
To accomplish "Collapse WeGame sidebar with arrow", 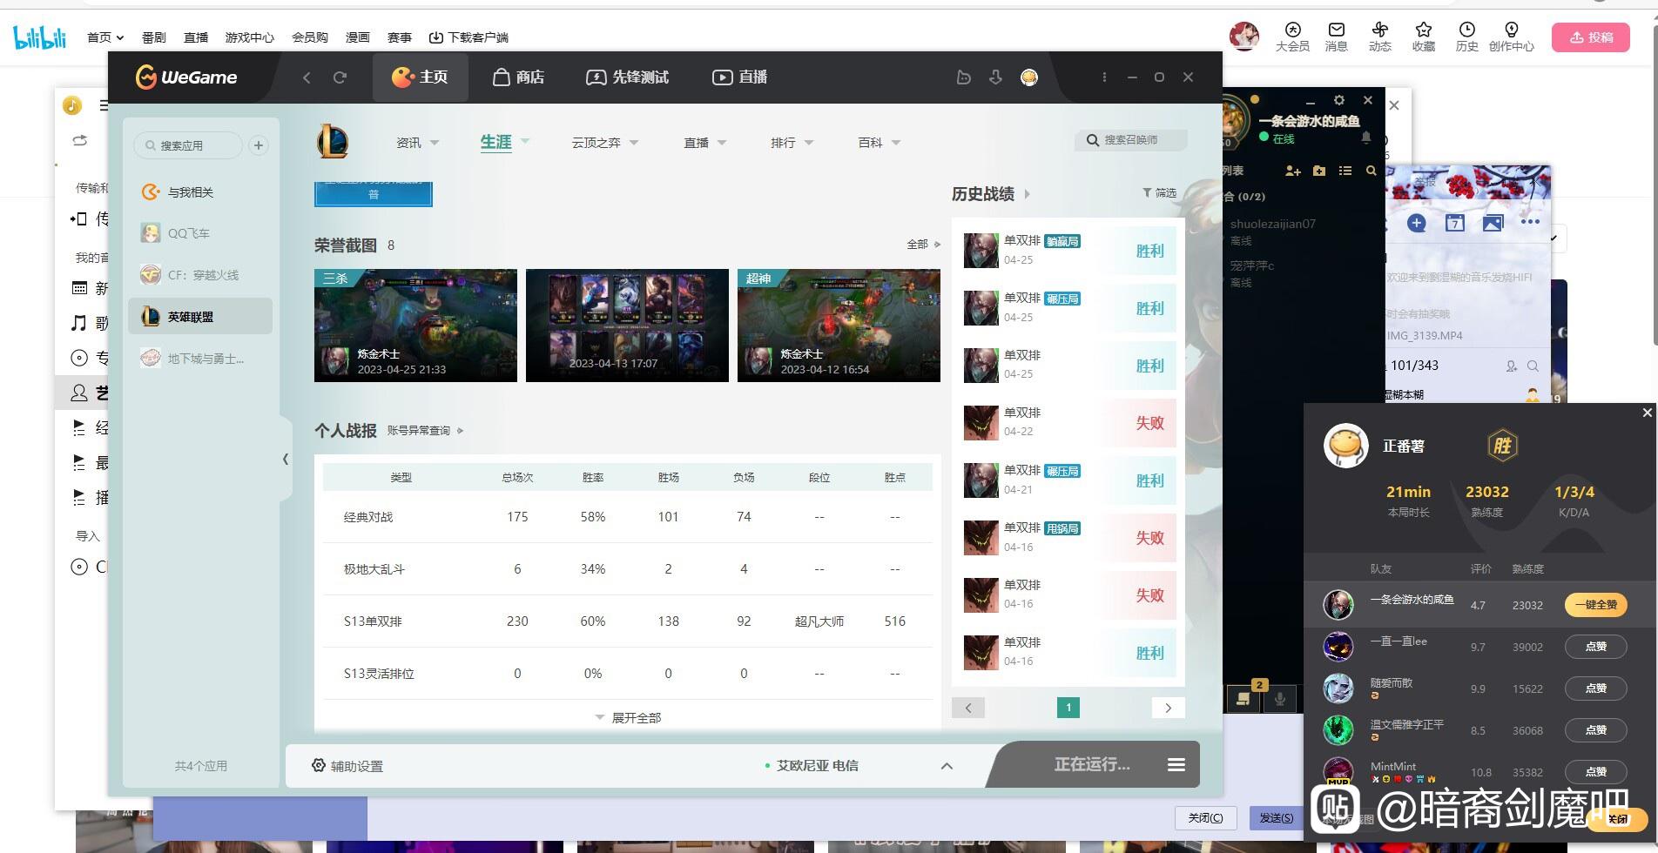I will (x=286, y=459).
